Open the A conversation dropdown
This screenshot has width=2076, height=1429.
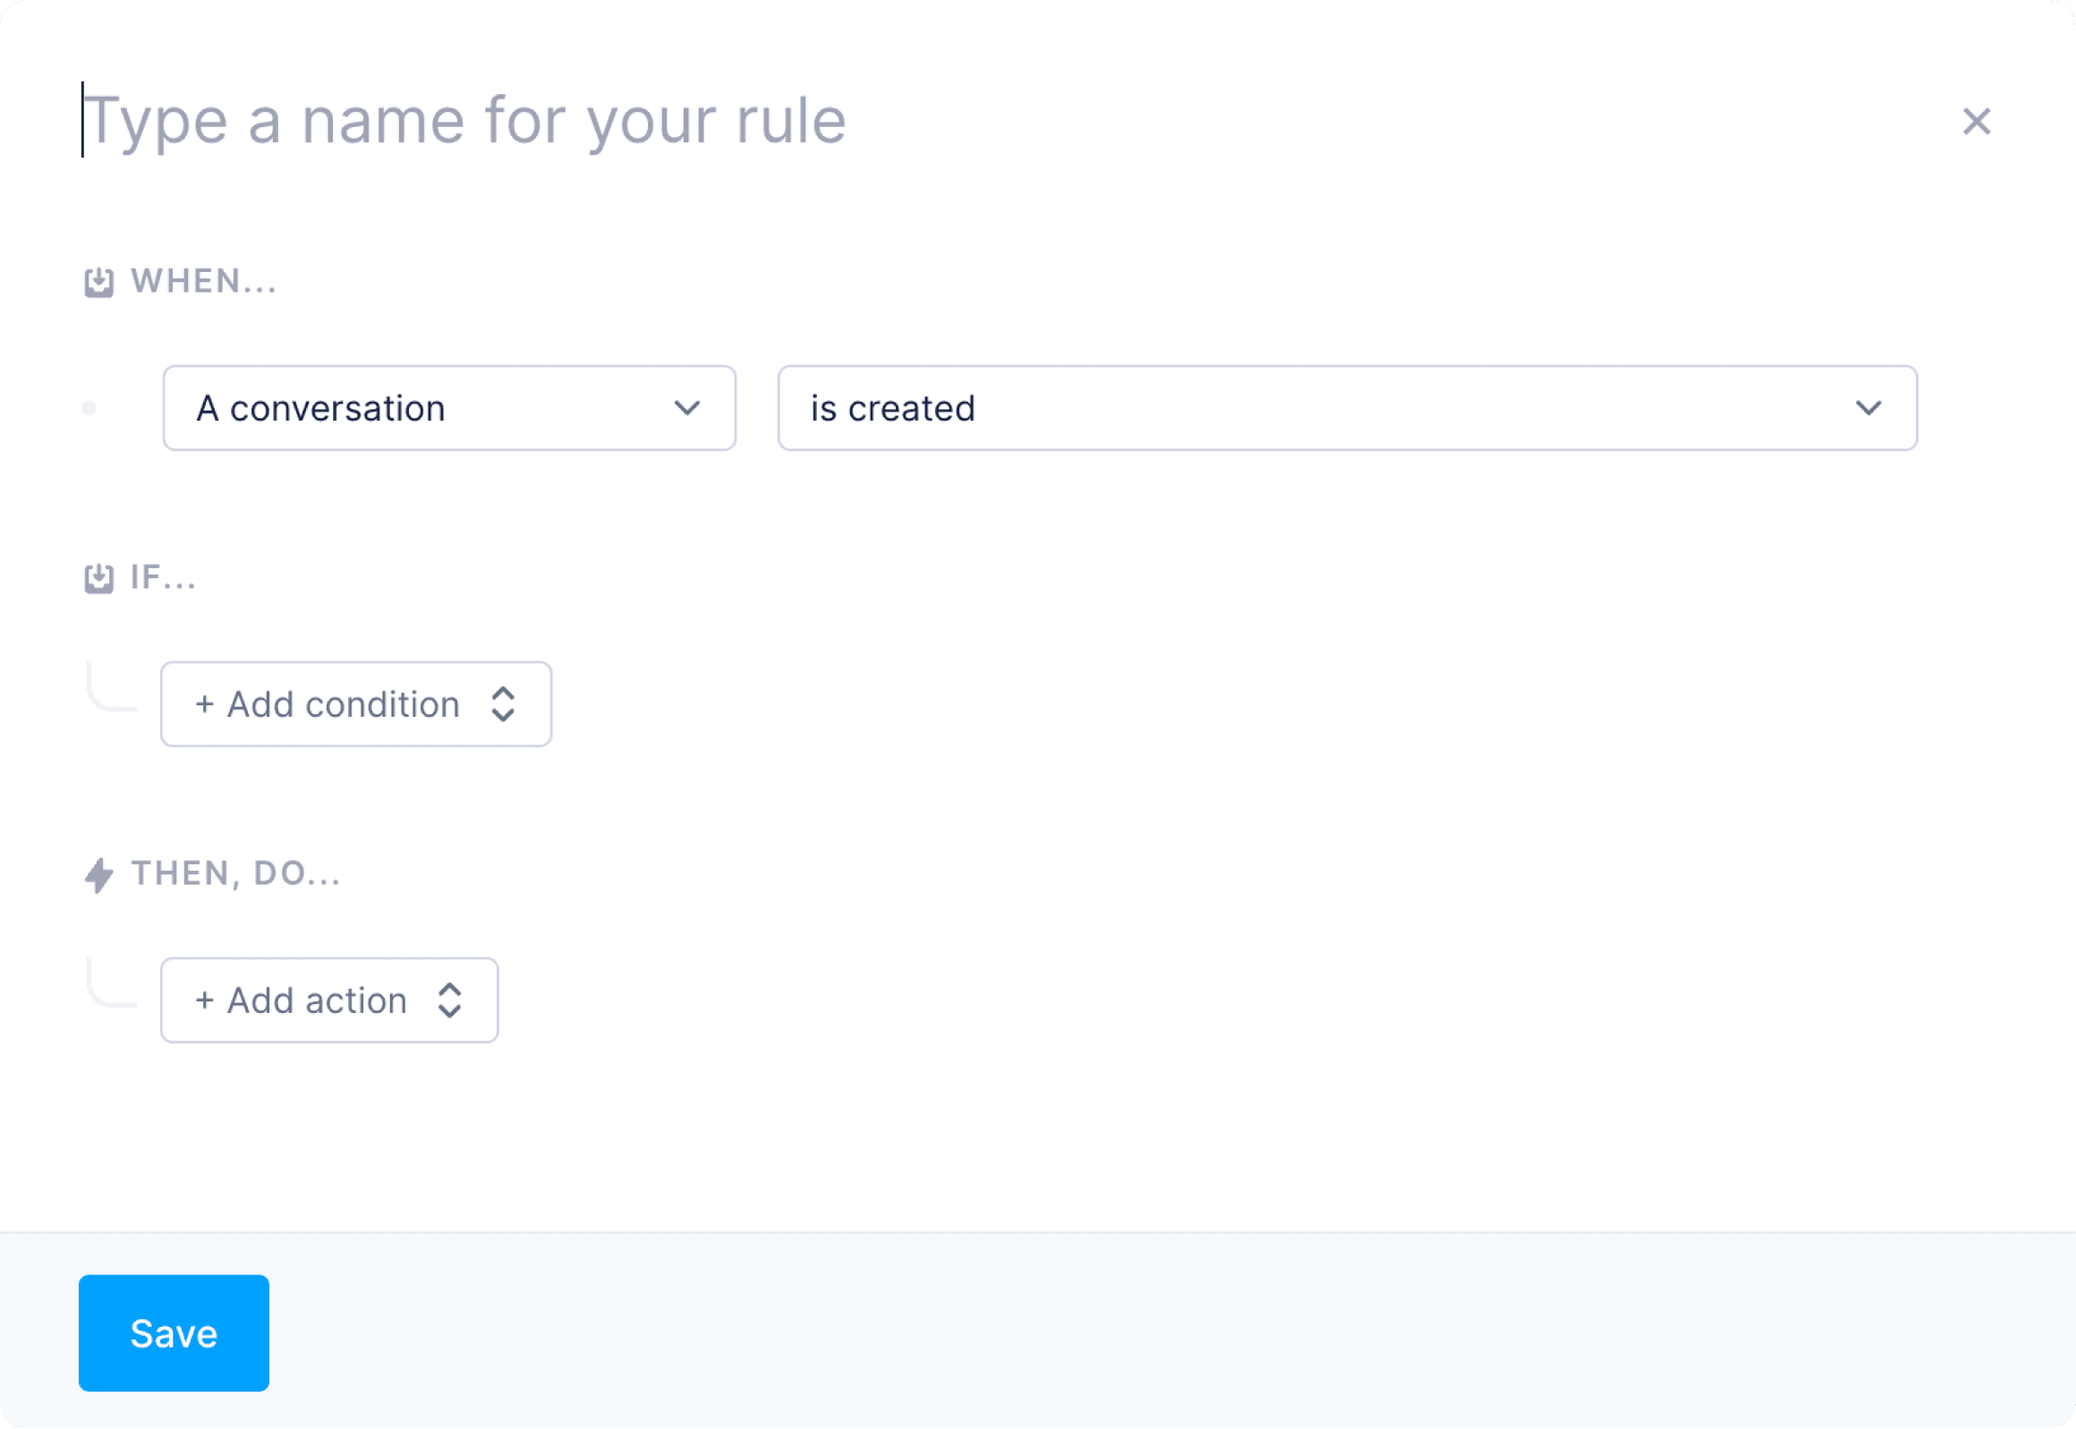click(x=449, y=408)
